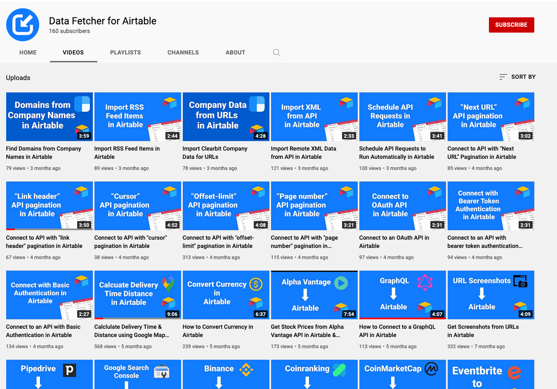Open Schedule API Requests thumbnail
557x389 pixels.
(403, 117)
